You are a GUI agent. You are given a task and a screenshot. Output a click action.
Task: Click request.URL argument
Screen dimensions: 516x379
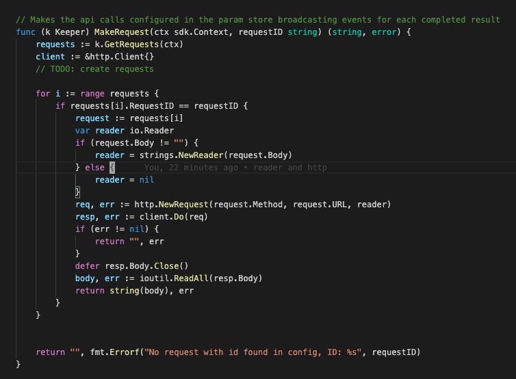[x=320, y=205]
